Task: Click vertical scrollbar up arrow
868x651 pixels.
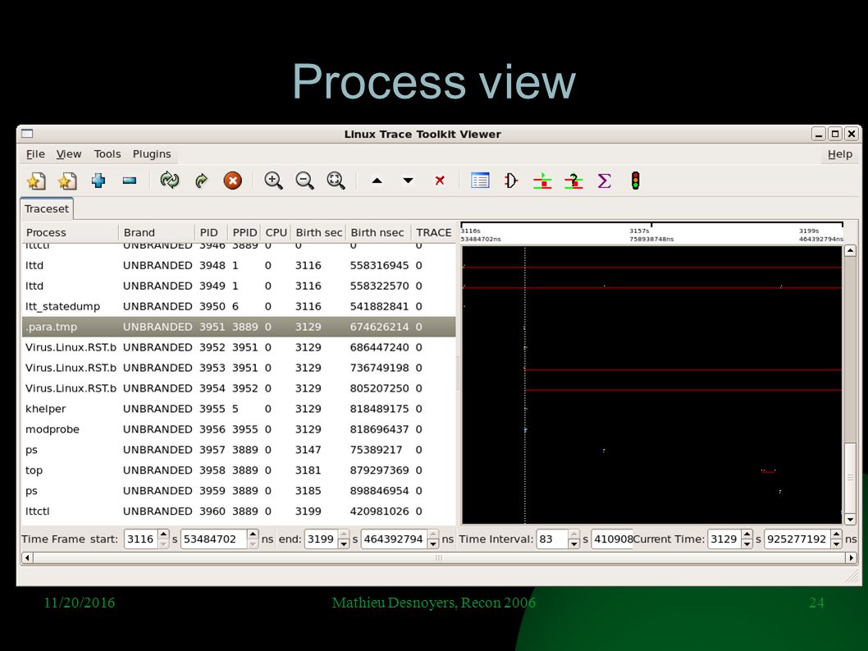Action: (850, 251)
